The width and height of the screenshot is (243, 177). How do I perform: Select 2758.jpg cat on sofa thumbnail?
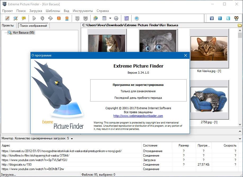coord(209,100)
